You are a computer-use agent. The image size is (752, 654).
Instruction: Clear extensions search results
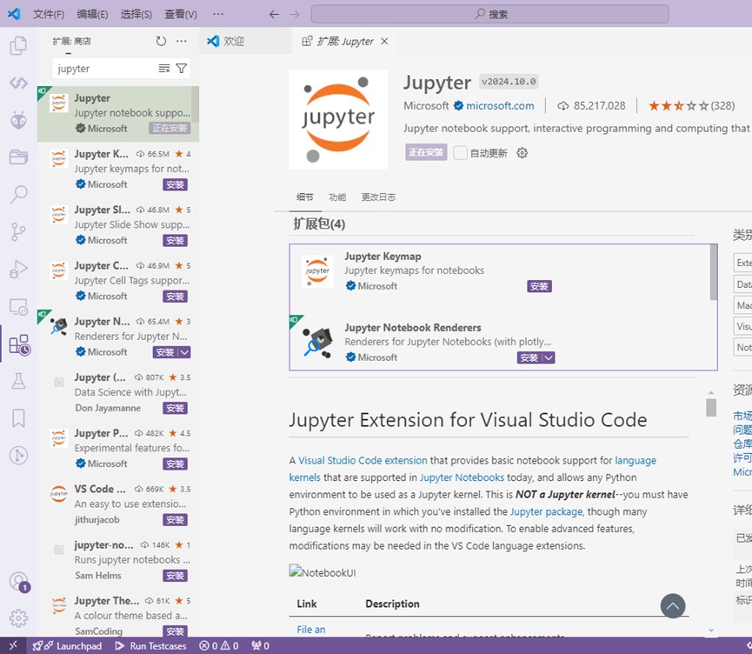coord(164,69)
